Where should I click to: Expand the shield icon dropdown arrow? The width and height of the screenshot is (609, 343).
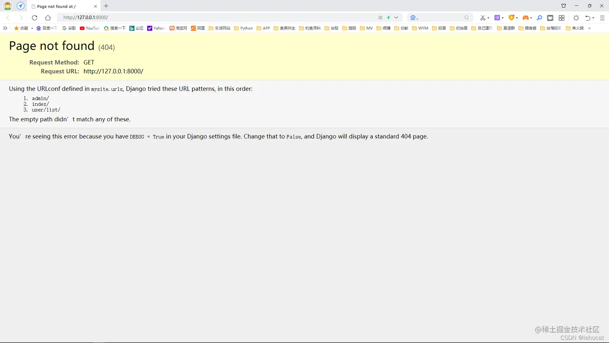[x=517, y=18]
